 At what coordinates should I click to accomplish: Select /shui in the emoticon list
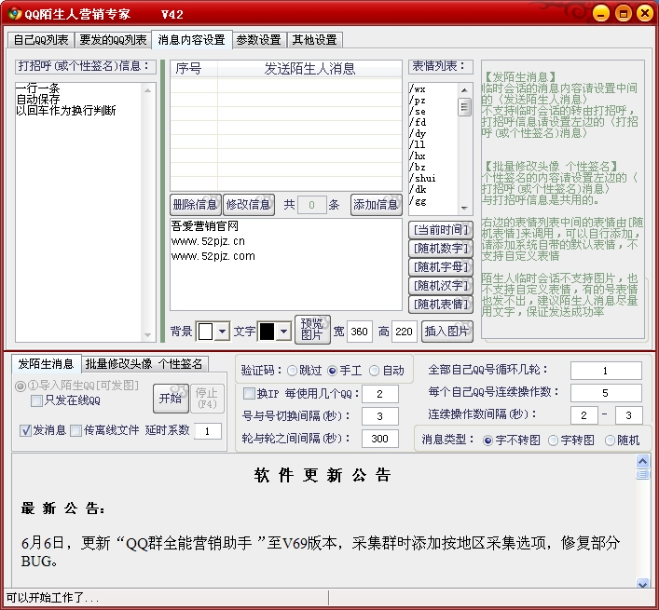coord(423,178)
